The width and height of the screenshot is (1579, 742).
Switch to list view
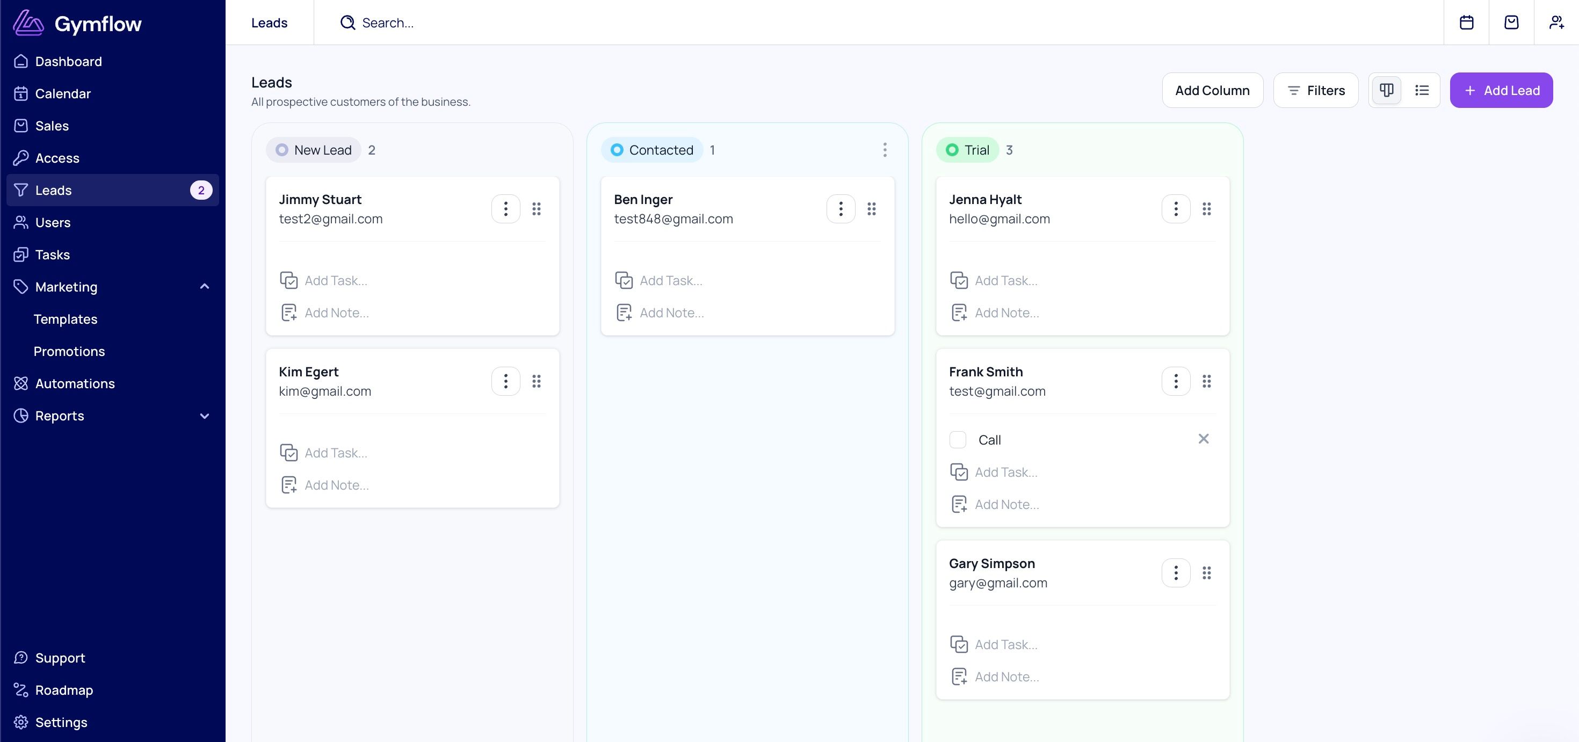[1422, 90]
